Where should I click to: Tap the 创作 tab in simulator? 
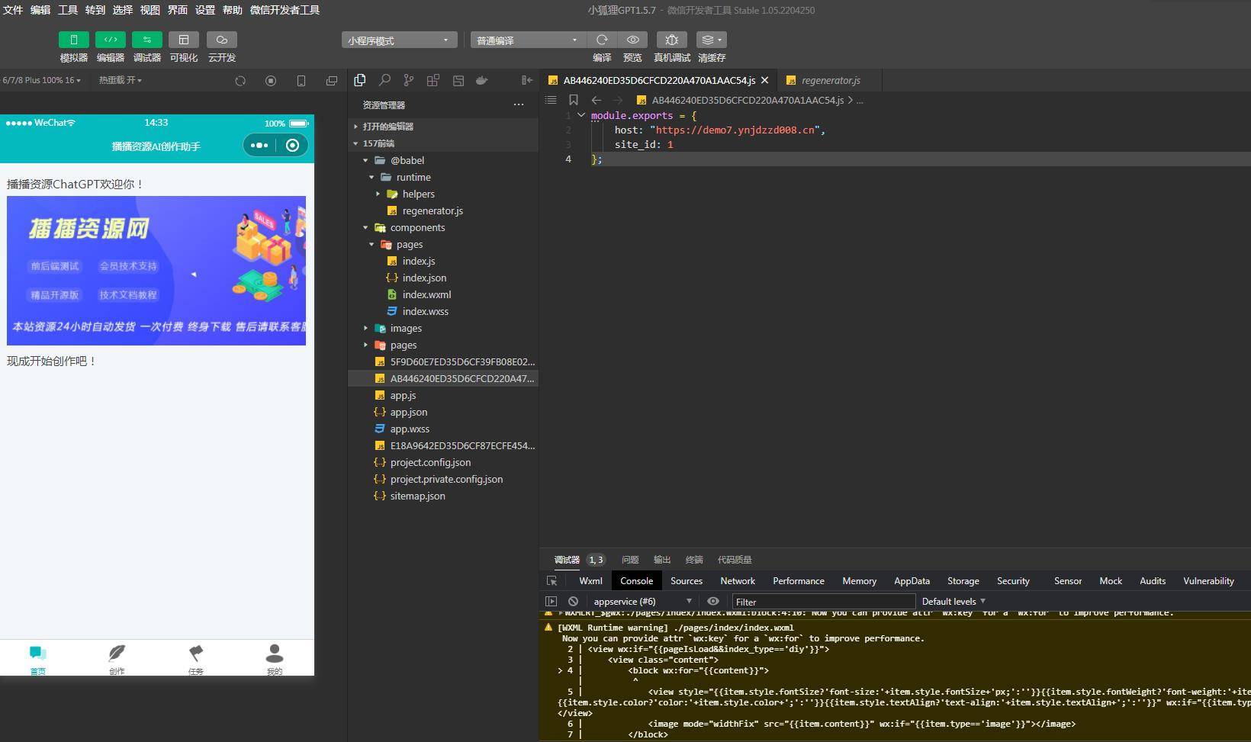[x=117, y=659]
